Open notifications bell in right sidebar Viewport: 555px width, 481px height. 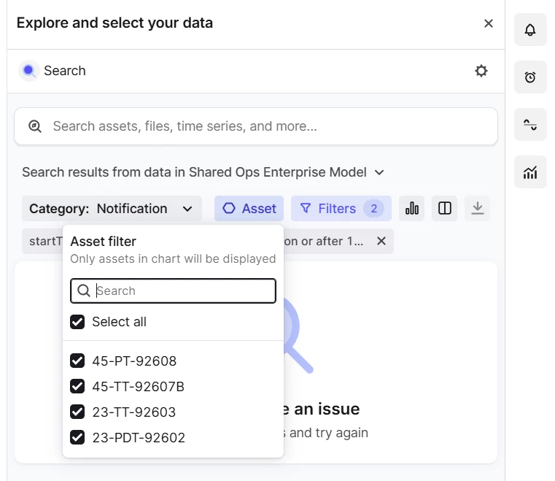530,30
